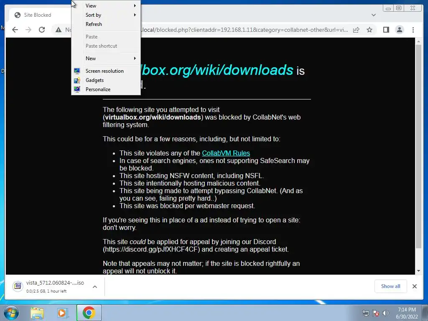
Task: Click the Chrome taskbar icon
Action: pos(89,313)
